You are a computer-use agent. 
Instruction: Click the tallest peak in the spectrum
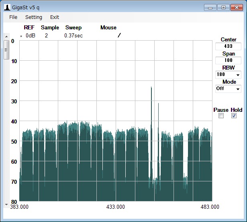pyautogui.click(x=151, y=88)
